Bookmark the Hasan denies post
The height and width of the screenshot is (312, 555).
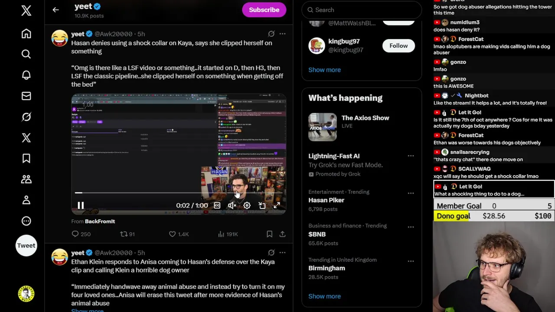click(x=269, y=234)
